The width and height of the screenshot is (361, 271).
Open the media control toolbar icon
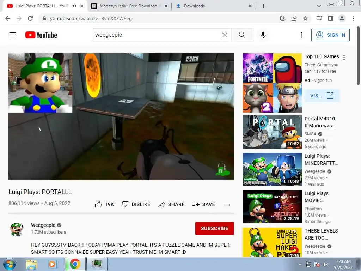coord(319,18)
